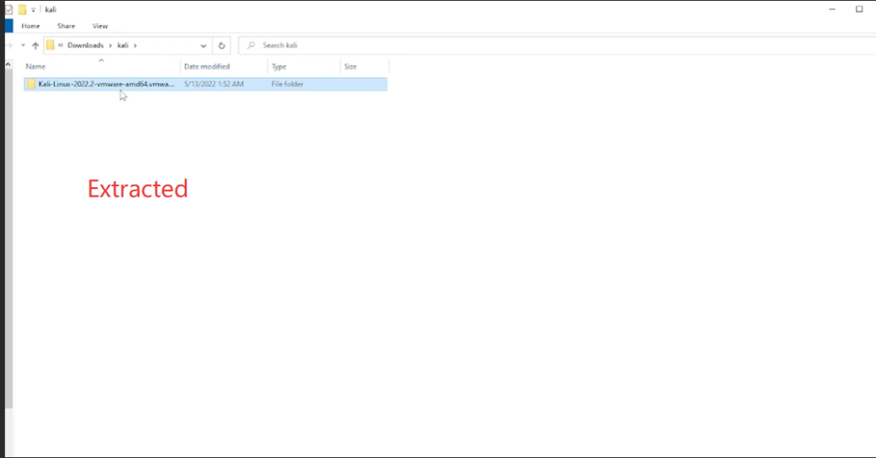Open the recent locations dropdown arrow
This screenshot has width=876, height=458.
pyautogui.click(x=23, y=45)
